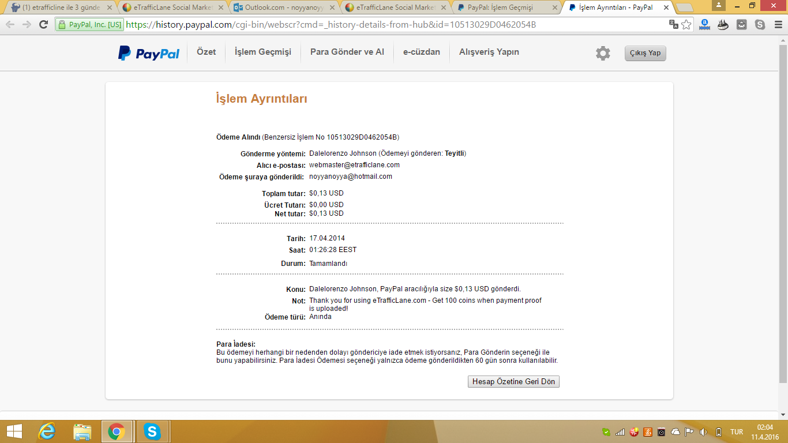Image resolution: width=788 pixels, height=443 pixels.
Task: Click the vertical page scrollbar
Action: pyautogui.click(x=783, y=213)
